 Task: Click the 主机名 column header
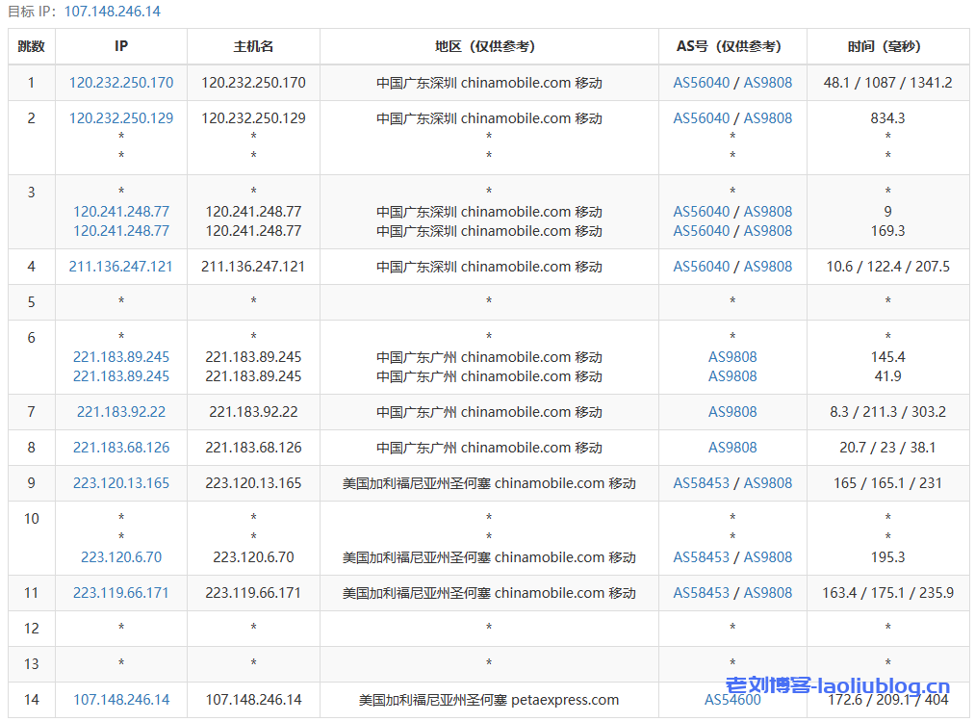[253, 46]
